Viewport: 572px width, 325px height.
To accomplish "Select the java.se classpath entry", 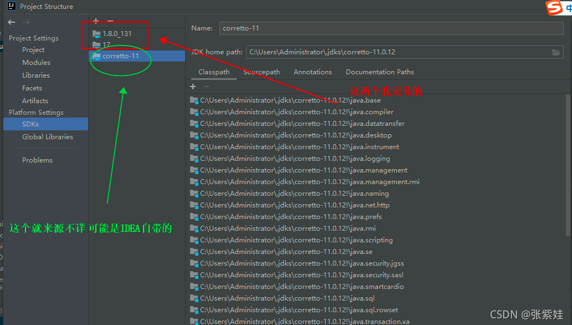I will [x=281, y=252].
